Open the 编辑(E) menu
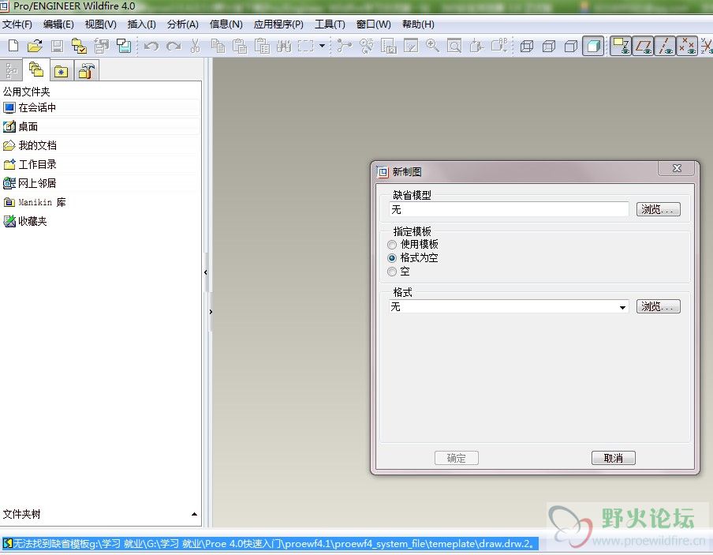Viewport: 713px width, 555px height. tap(58, 24)
